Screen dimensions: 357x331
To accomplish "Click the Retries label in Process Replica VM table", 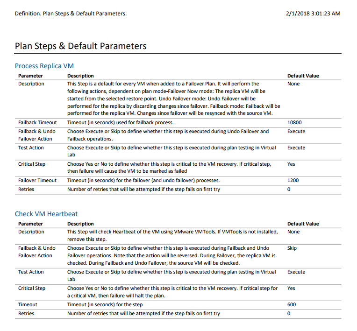I will coord(26,189).
